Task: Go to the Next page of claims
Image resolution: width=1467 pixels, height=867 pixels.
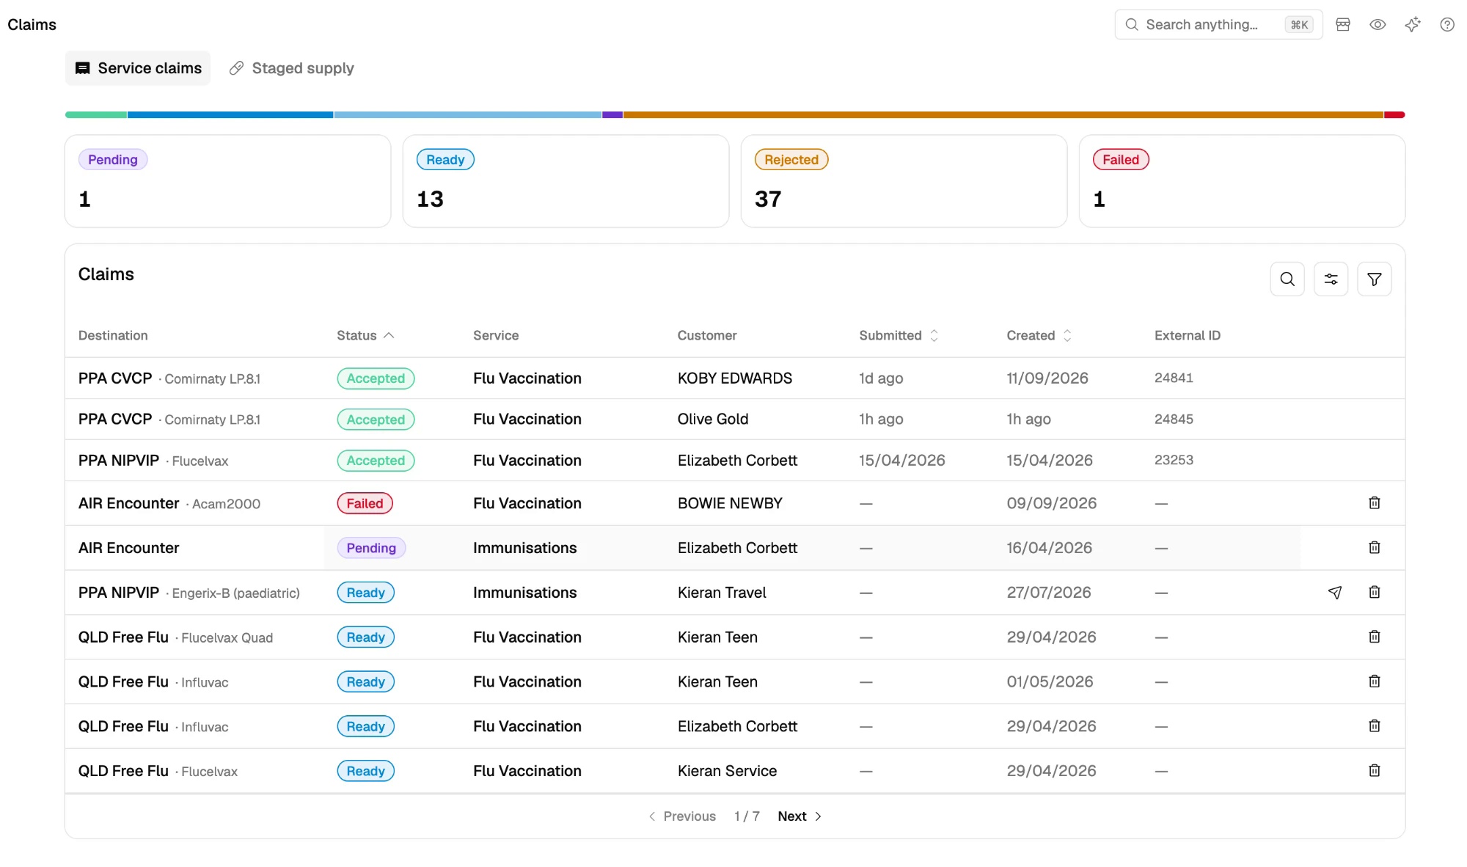Action: 800,816
